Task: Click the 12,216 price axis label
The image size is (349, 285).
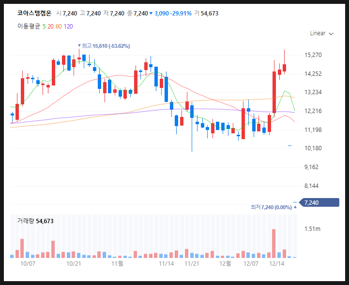Action: pyautogui.click(x=313, y=111)
